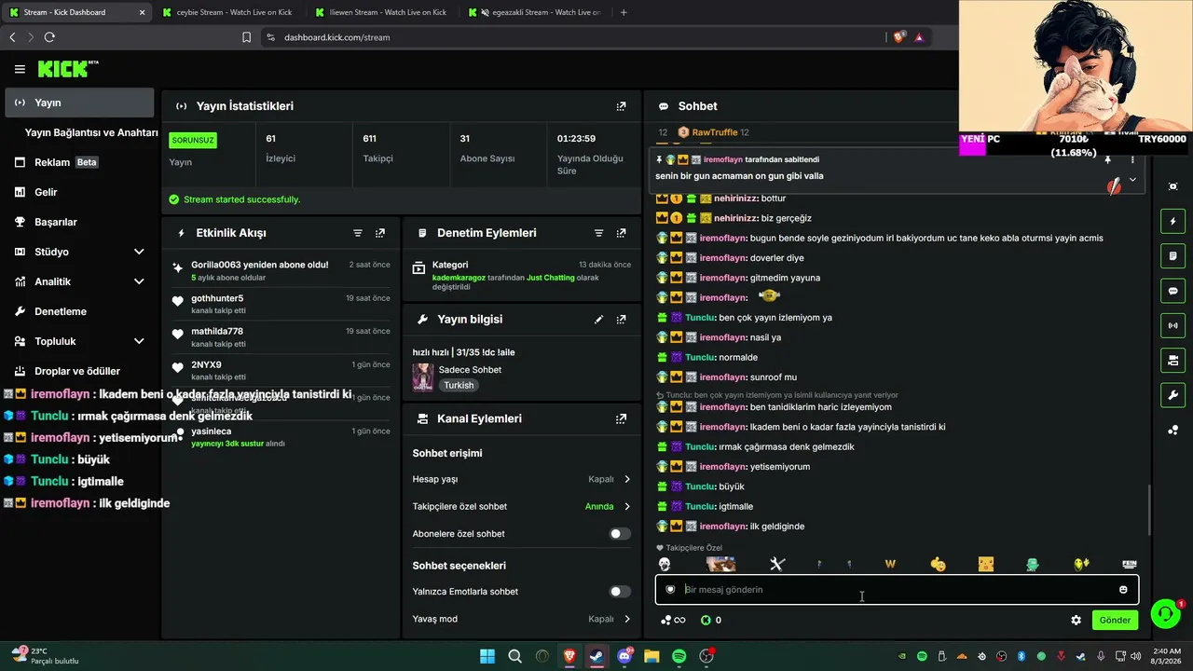Open Droplar ve ödüller in sidebar
This screenshot has width=1193, height=671.
point(79,371)
